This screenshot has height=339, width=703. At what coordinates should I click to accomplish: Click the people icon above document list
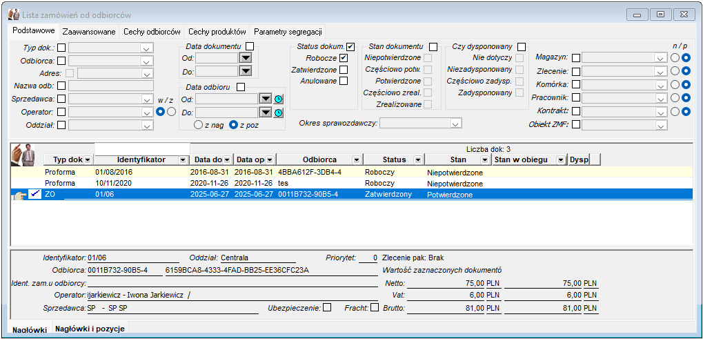point(23,154)
